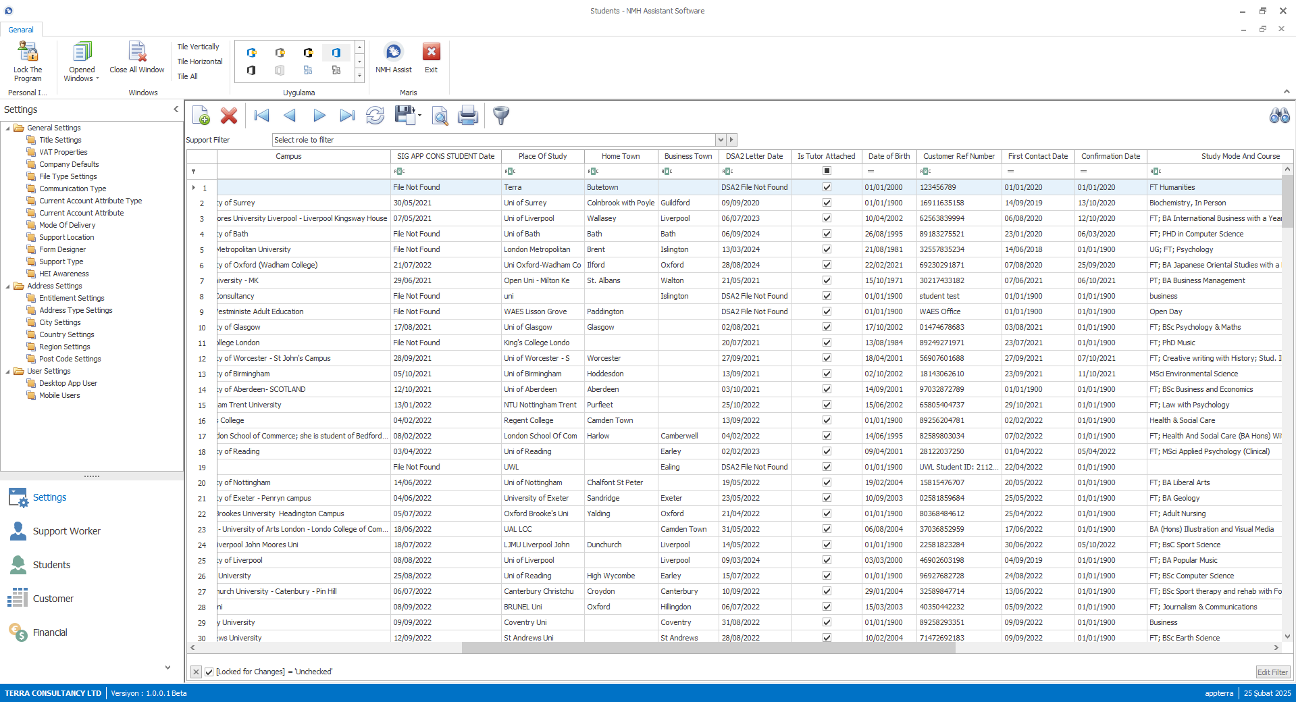Sort by the Campus column header
Screen dimensions: 1296x702
point(288,156)
